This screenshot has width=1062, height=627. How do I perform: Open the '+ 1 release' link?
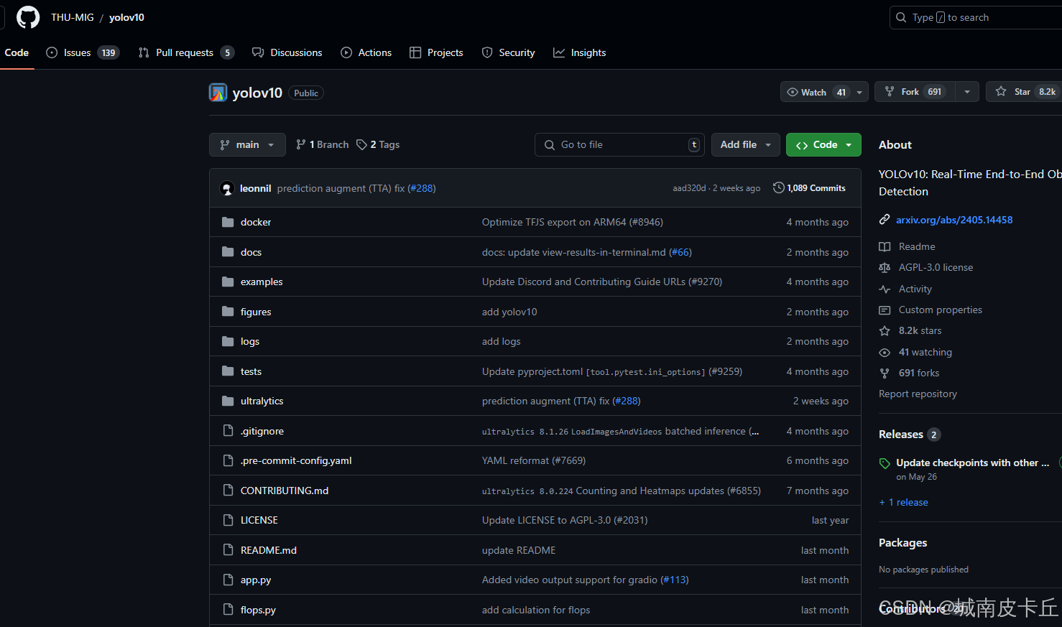click(904, 502)
